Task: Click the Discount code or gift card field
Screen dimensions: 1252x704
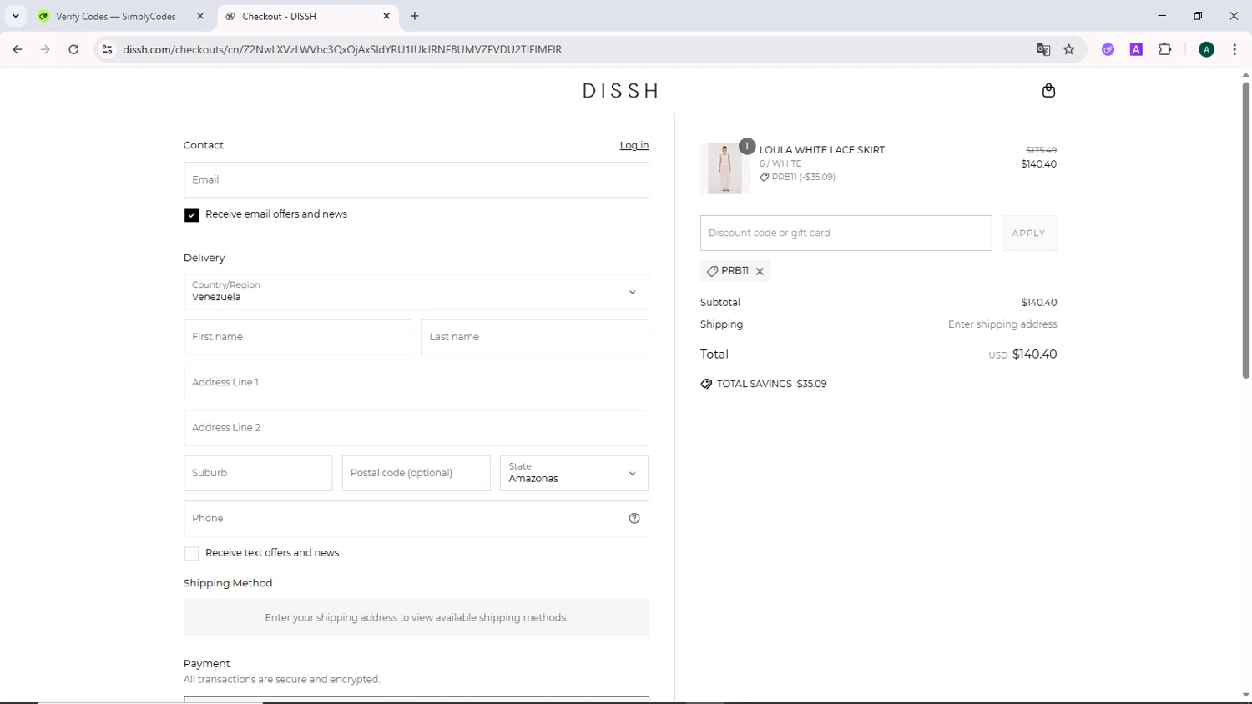Action: pos(846,234)
